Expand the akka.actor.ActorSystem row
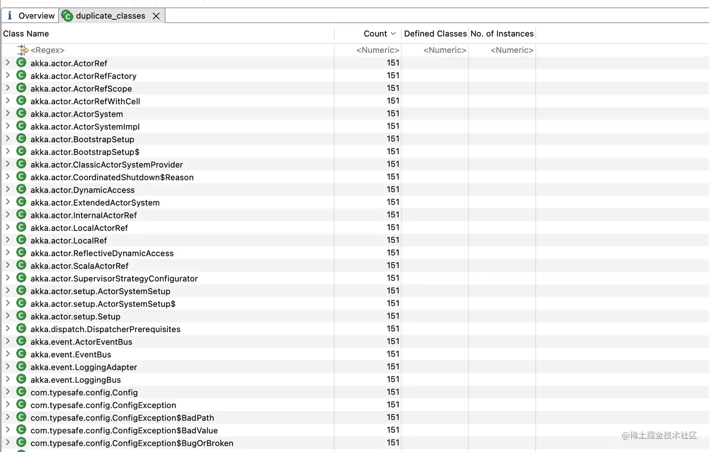709x452 pixels. [8, 113]
